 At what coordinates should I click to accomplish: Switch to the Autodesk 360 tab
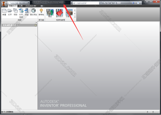31,6
